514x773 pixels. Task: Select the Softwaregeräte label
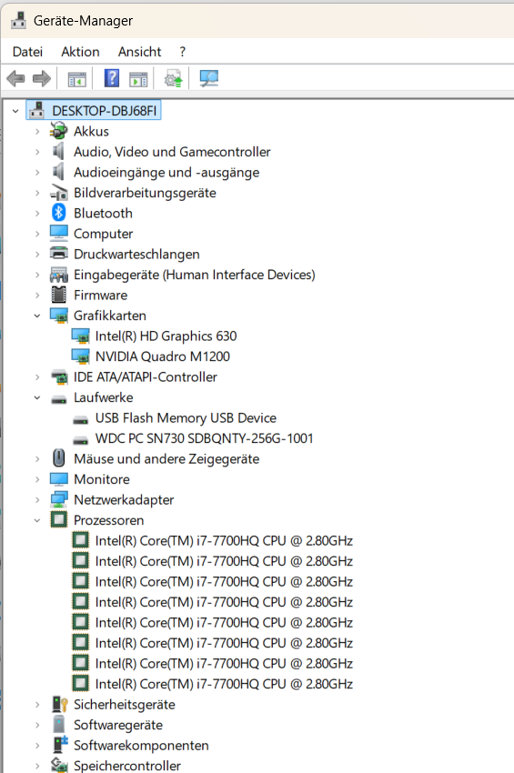(x=118, y=725)
